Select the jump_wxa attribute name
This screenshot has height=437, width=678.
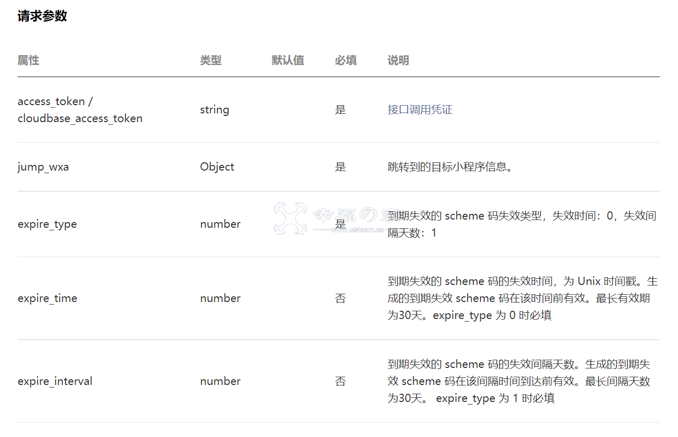click(x=43, y=167)
